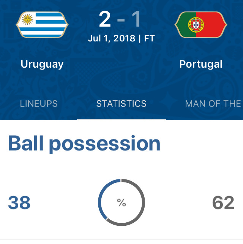
Task: Tap the percent symbol inside the chart
Action: point(121,203)
